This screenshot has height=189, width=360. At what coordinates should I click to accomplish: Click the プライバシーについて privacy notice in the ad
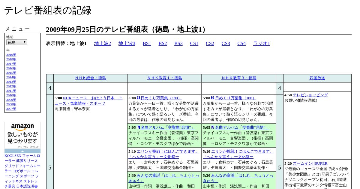(28, 147)
